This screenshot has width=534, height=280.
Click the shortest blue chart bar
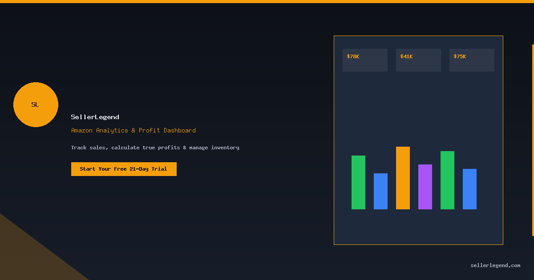tap(380, 191)
